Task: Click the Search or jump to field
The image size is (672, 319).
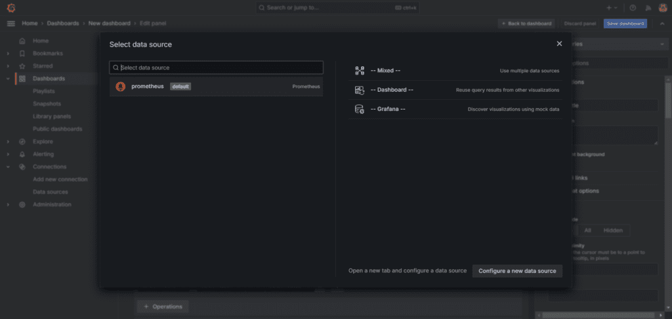Action: (x=338, y=8)
